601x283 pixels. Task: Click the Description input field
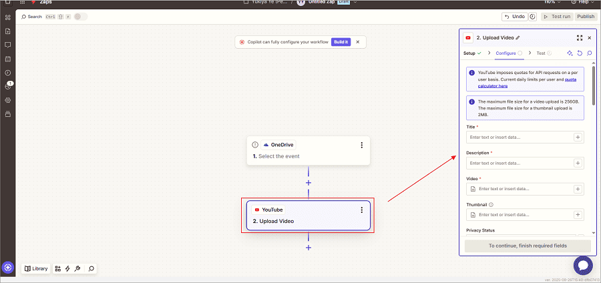[x=525, y=163]
